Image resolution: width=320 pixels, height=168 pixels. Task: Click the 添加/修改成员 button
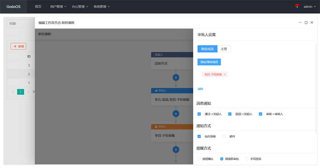pos(209,62)
